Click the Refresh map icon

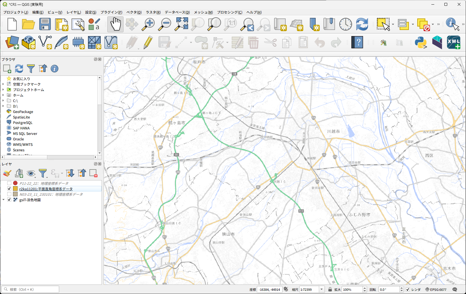coord(362,24)
